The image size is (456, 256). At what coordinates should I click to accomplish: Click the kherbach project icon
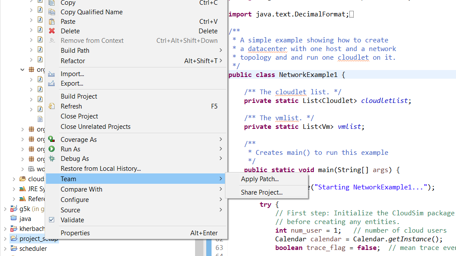14,228
